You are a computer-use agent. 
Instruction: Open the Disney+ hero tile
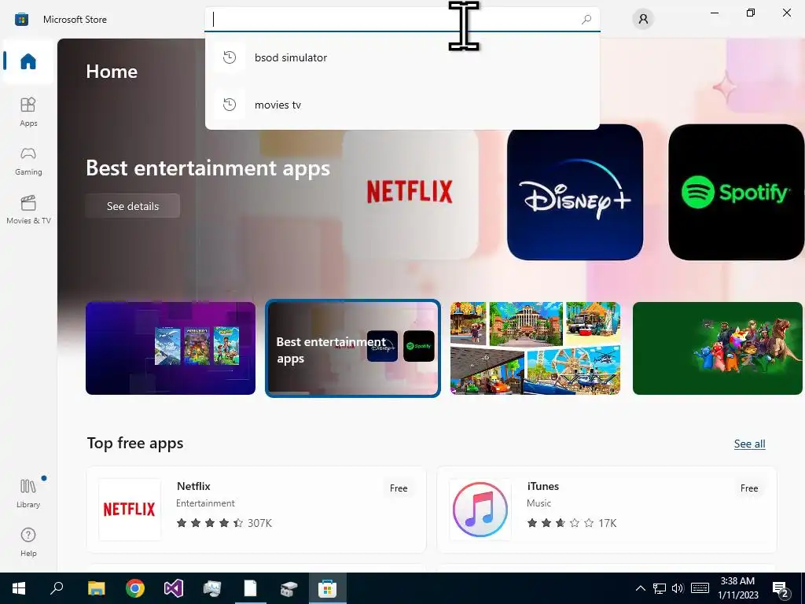point(575,192)
